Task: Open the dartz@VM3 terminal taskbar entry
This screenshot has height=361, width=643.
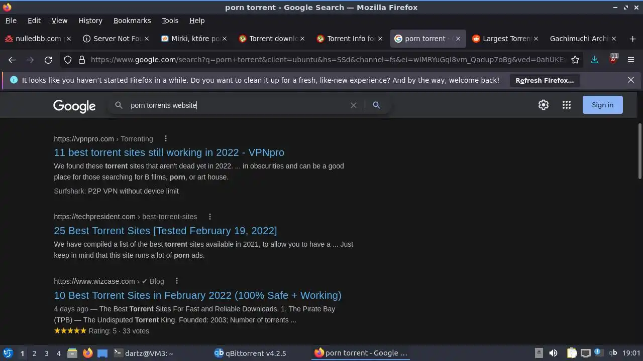Action: 160,353
